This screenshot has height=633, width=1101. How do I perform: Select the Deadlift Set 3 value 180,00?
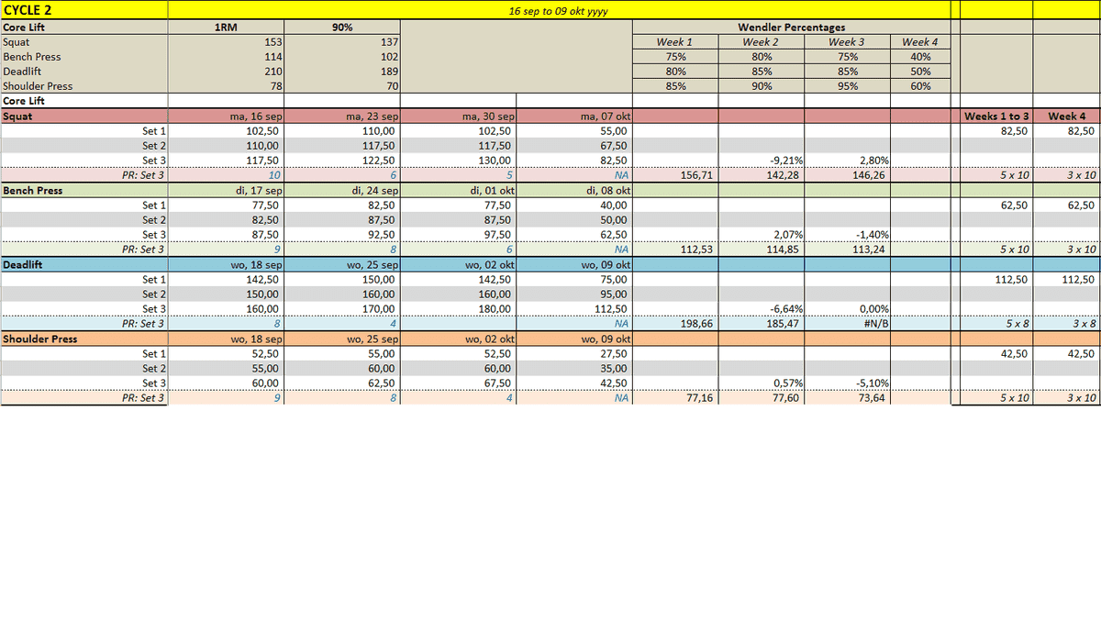(x=458, y=309)
